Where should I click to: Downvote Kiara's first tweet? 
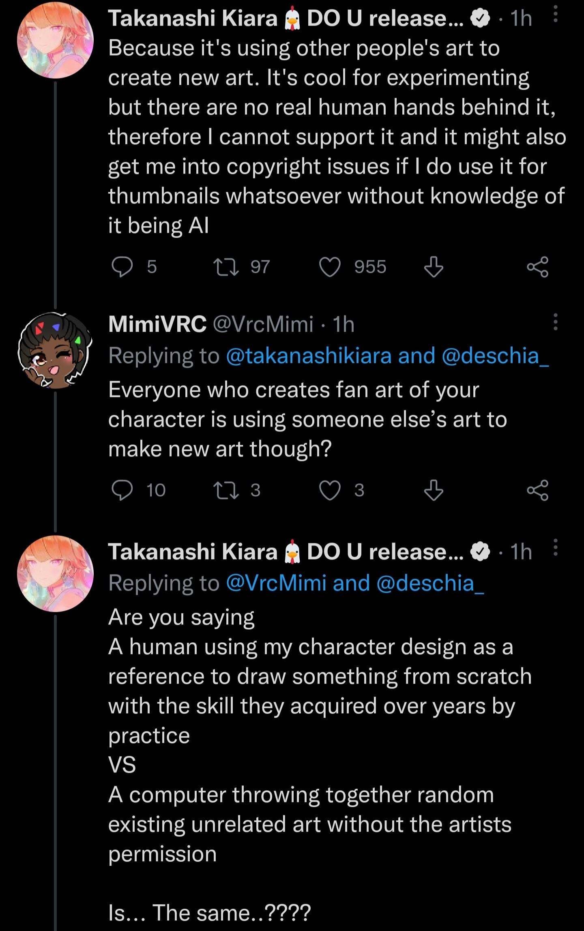[434, 267]
